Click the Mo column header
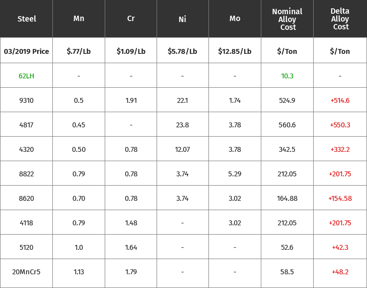Screen dimensions: 367x288 coord(235,18)
